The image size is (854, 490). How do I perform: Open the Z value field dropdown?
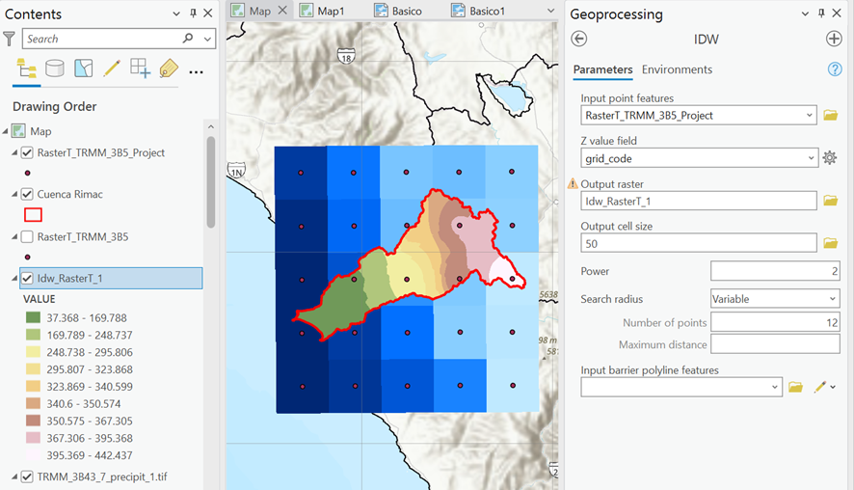click(699, 158)
